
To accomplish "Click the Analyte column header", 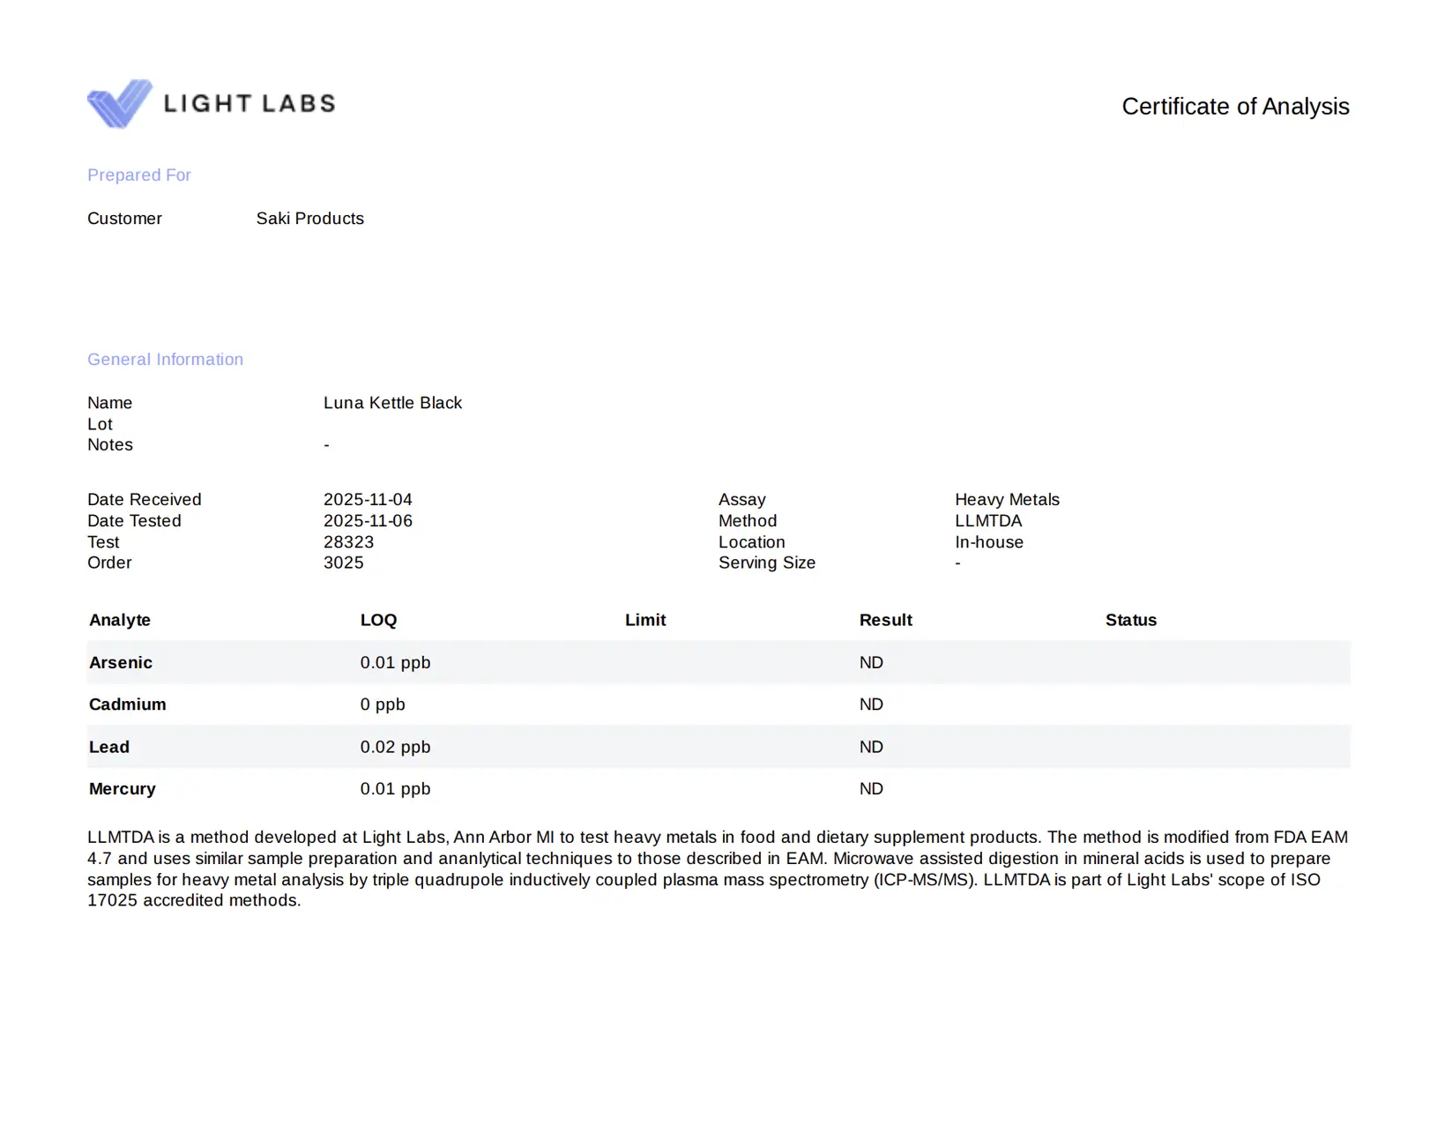I will [x=120, y=620].
